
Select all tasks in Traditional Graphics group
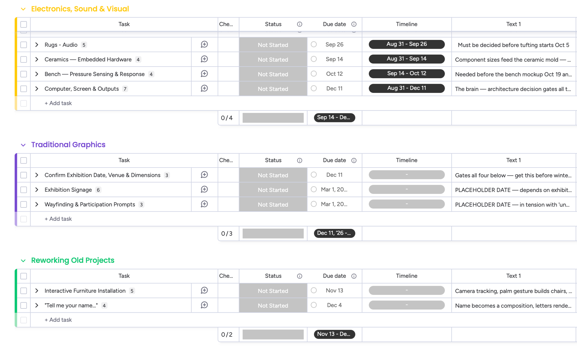pyautogui.click(x=24, y=160)
